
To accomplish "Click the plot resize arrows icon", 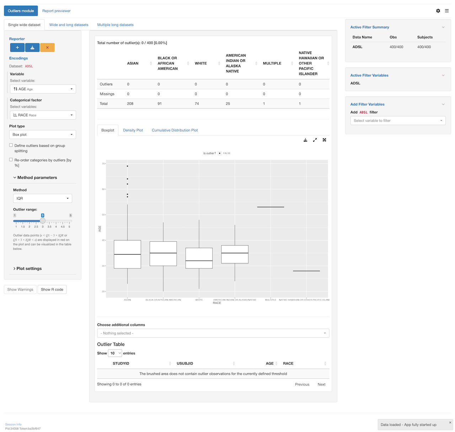I will (315, 140).
